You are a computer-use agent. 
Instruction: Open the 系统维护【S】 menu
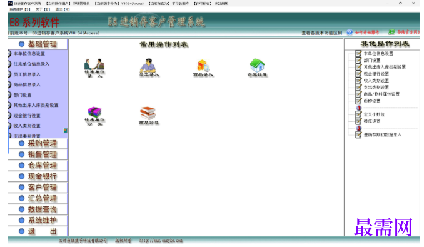click(20, 9)
